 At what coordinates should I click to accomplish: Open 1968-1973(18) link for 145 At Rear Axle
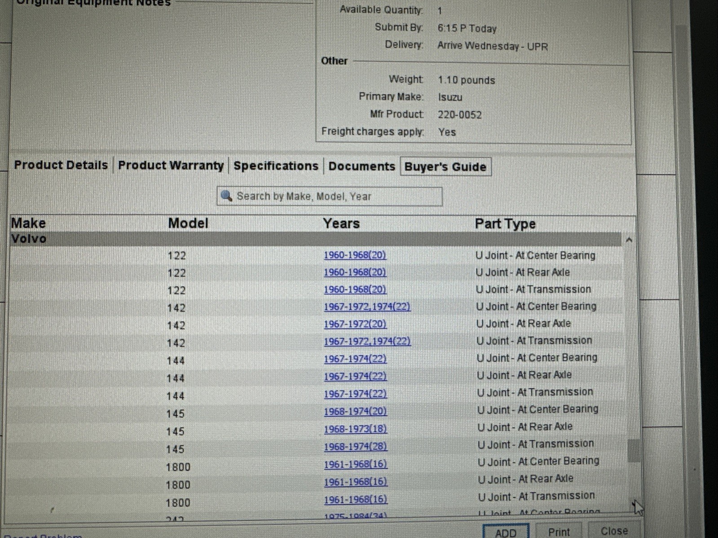[x=356, y=429]
